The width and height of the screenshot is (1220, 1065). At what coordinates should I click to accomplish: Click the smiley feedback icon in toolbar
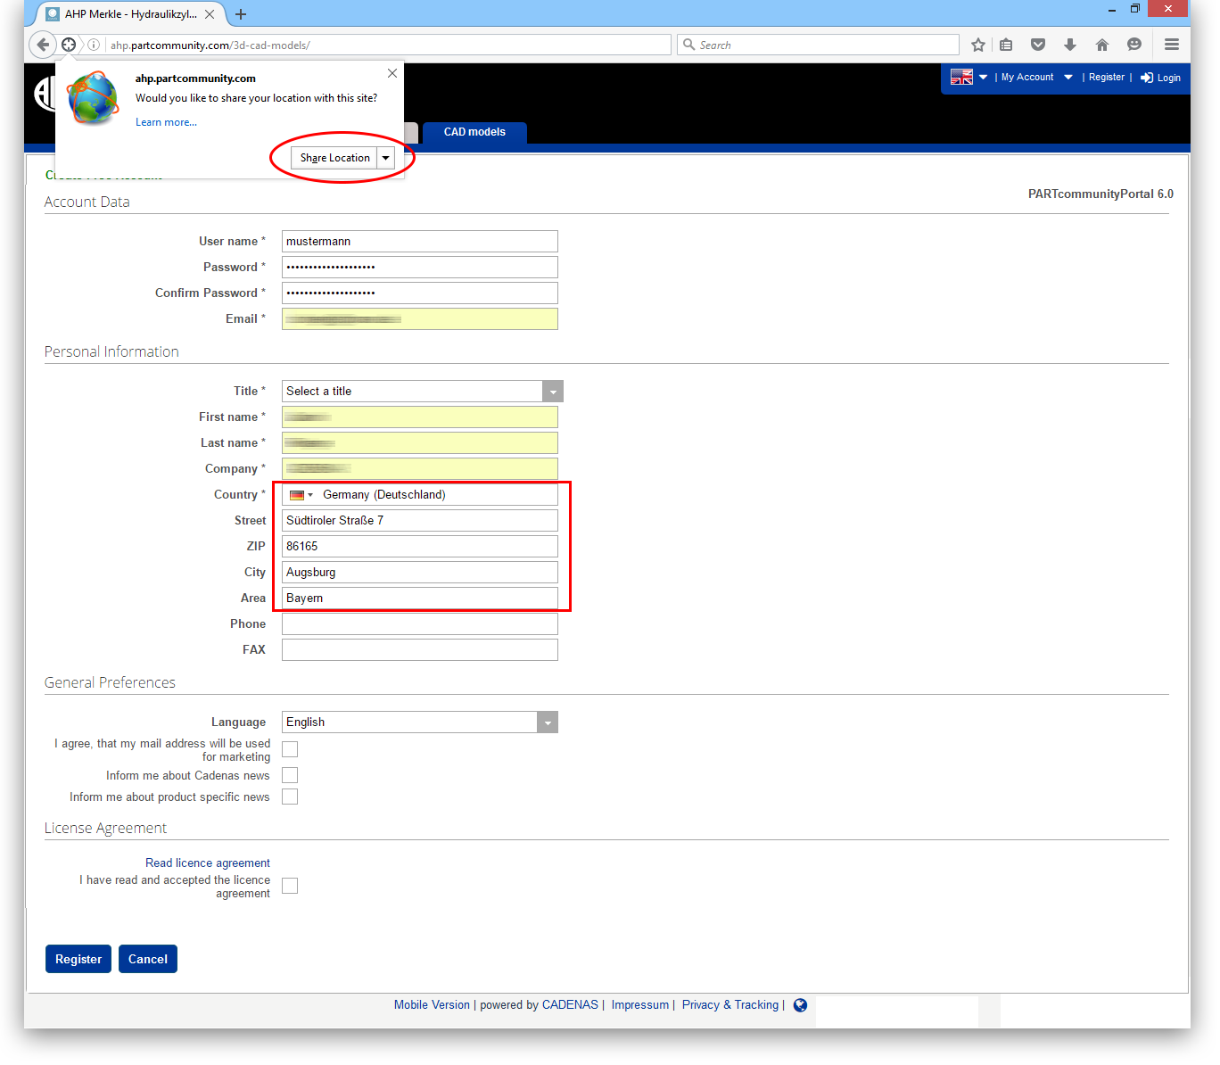(1134, 45)
